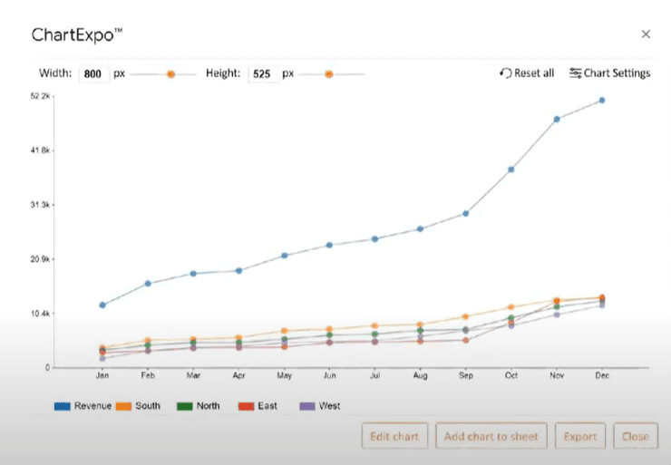Click the Reset all undo arrow icon
Screen dimensions: 671x465
505,73
